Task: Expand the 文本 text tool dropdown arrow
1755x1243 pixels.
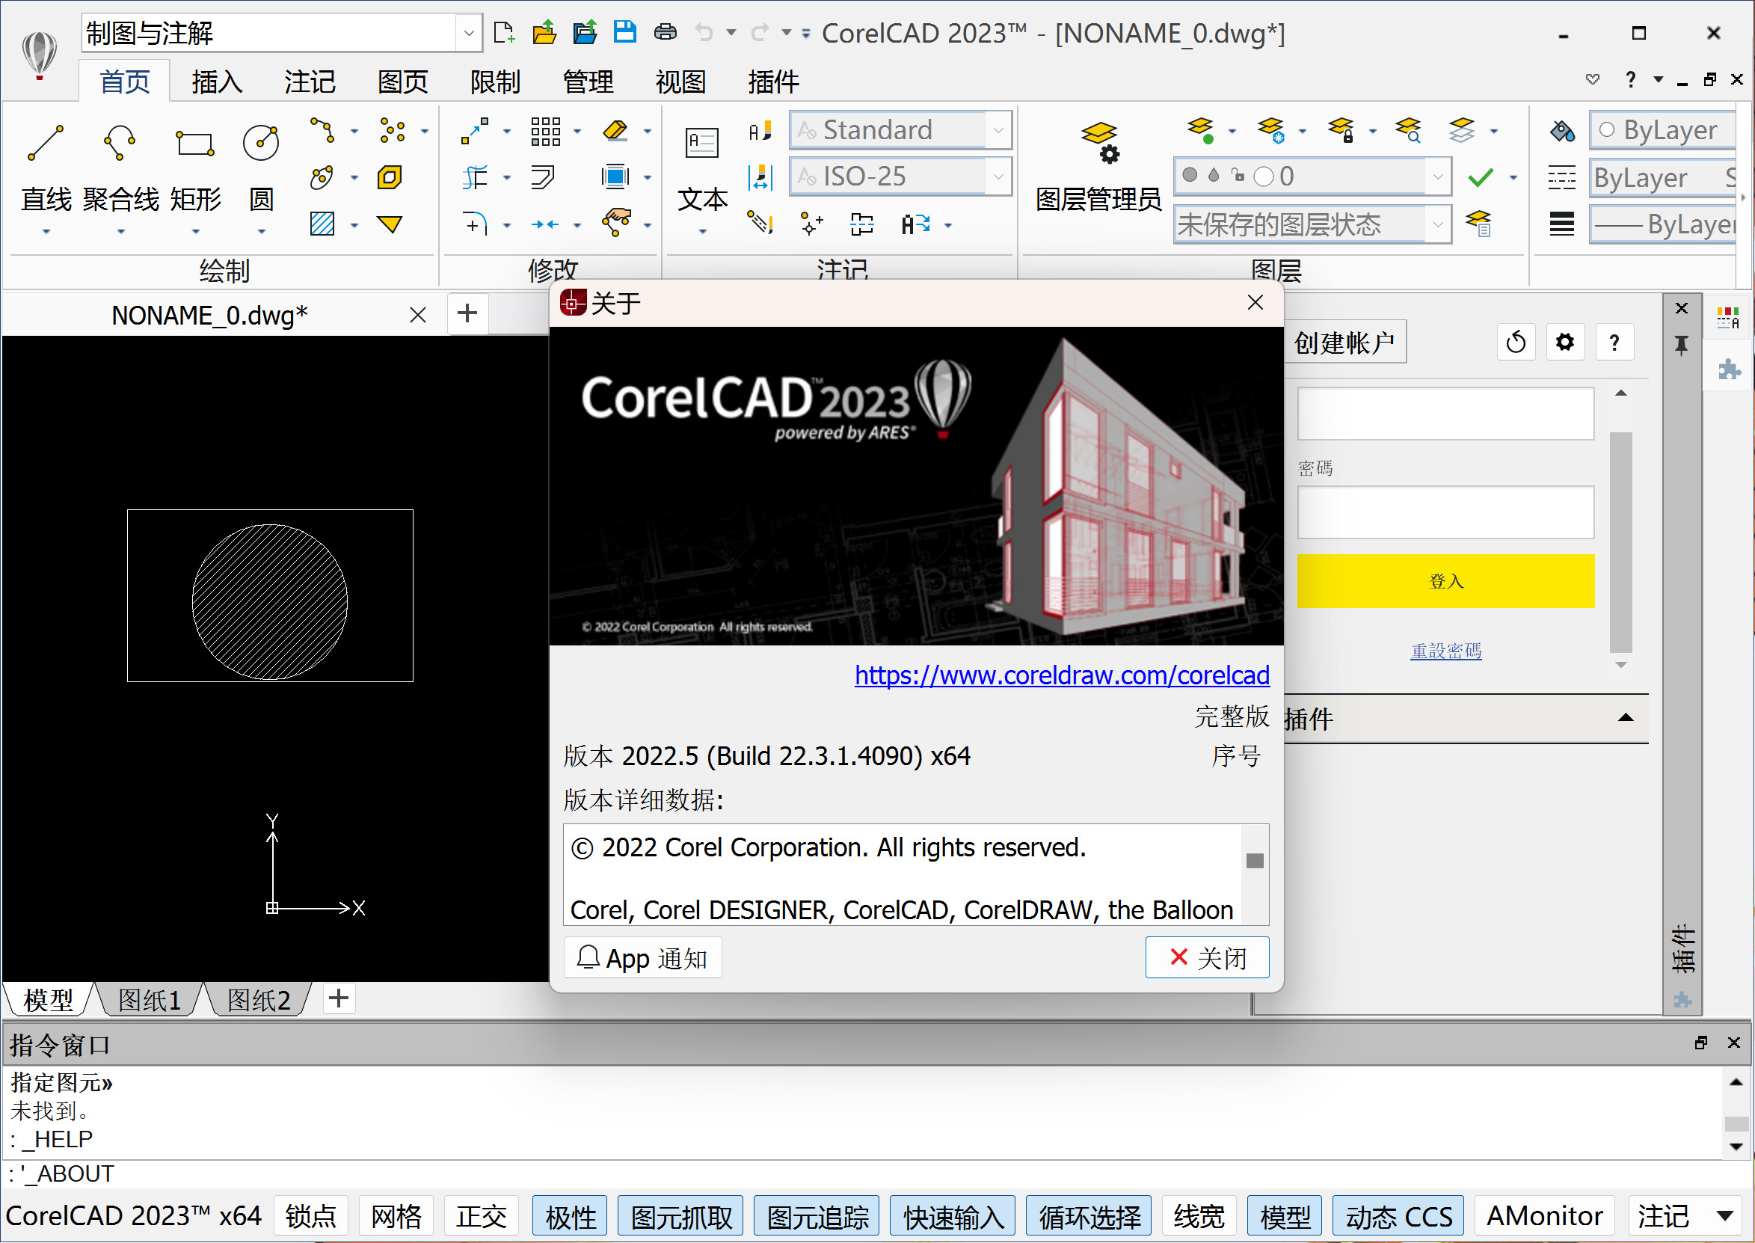Action: tap(702, 231)
